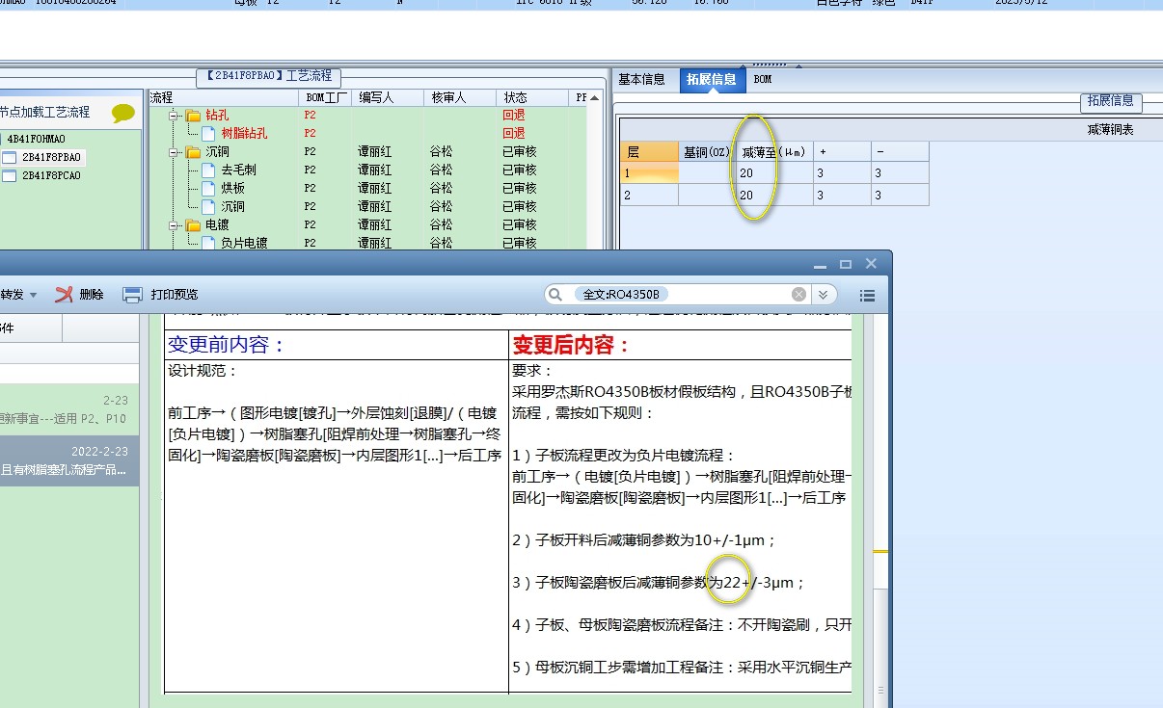The image size is (1163, 708).
Task: Click the 状态 column header
Action: click(532, 98)
